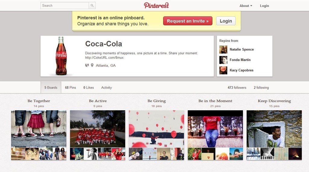The height and width of the screenshot is (172, 309).
Task: Click the Pinterest logo
Action: click(x=157, y=5)
